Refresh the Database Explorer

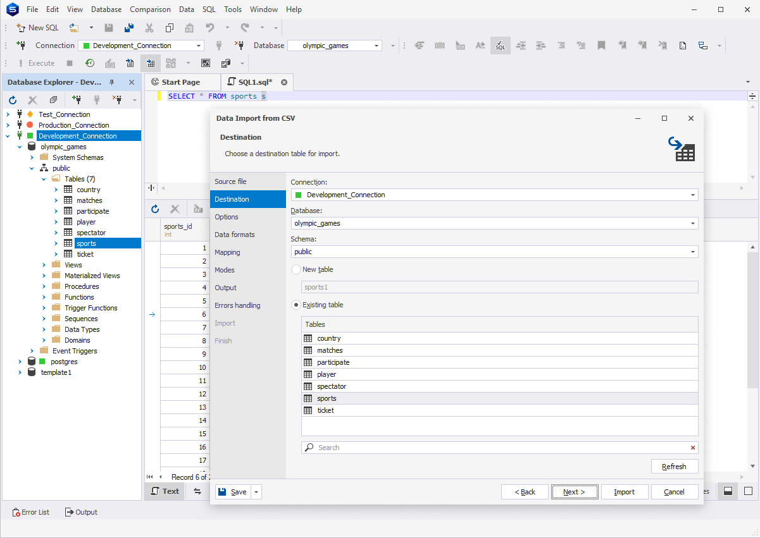pos(13,100)
